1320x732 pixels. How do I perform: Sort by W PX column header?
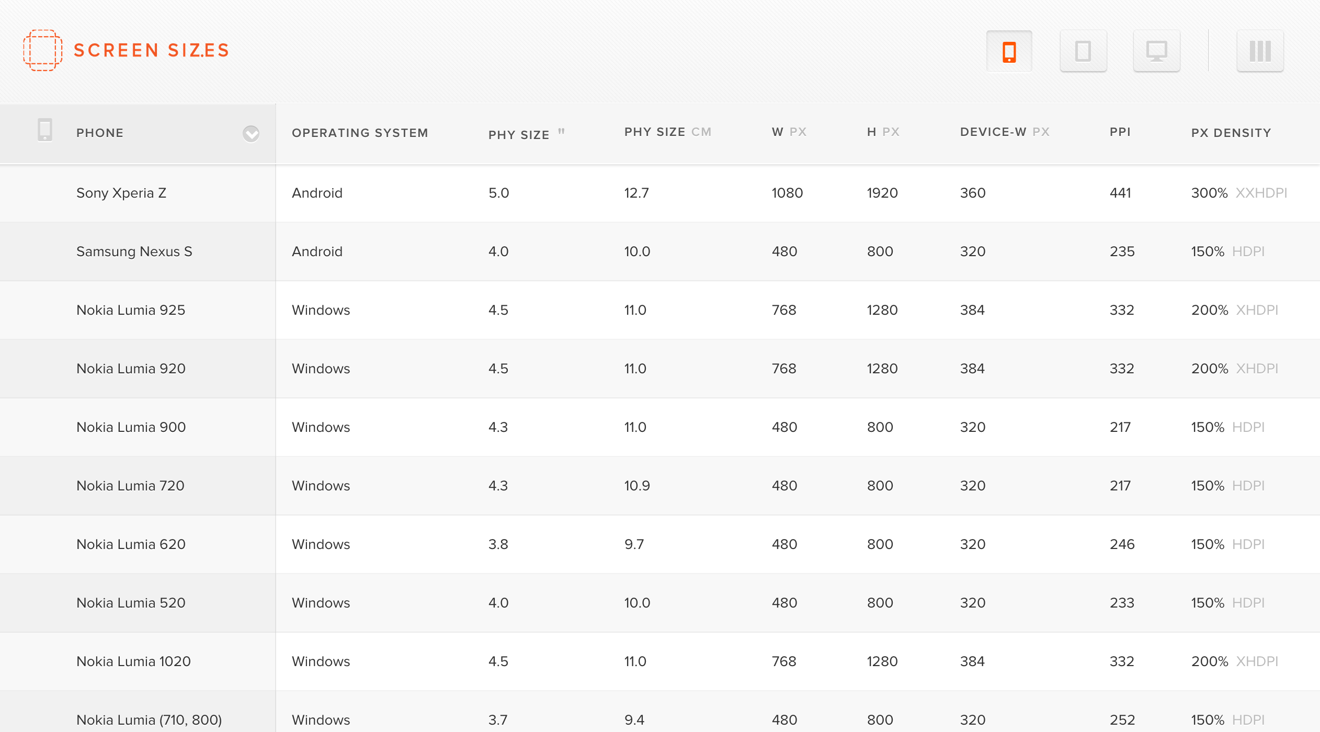point(789,132)
